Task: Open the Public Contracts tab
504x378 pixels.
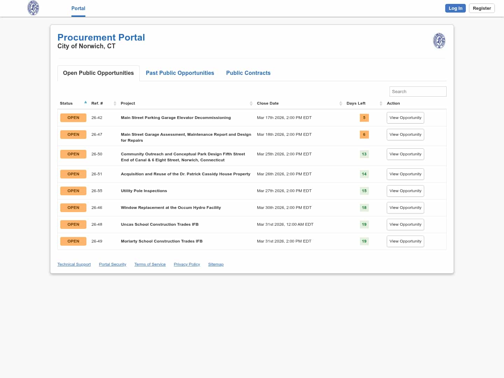Action: (248, 73)
